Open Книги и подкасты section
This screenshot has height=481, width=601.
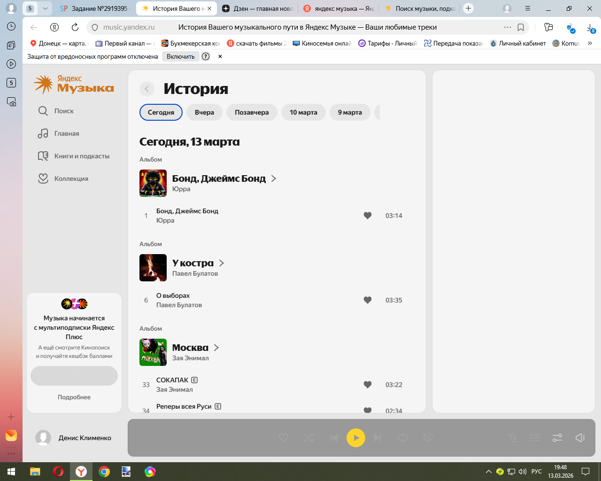74,156
